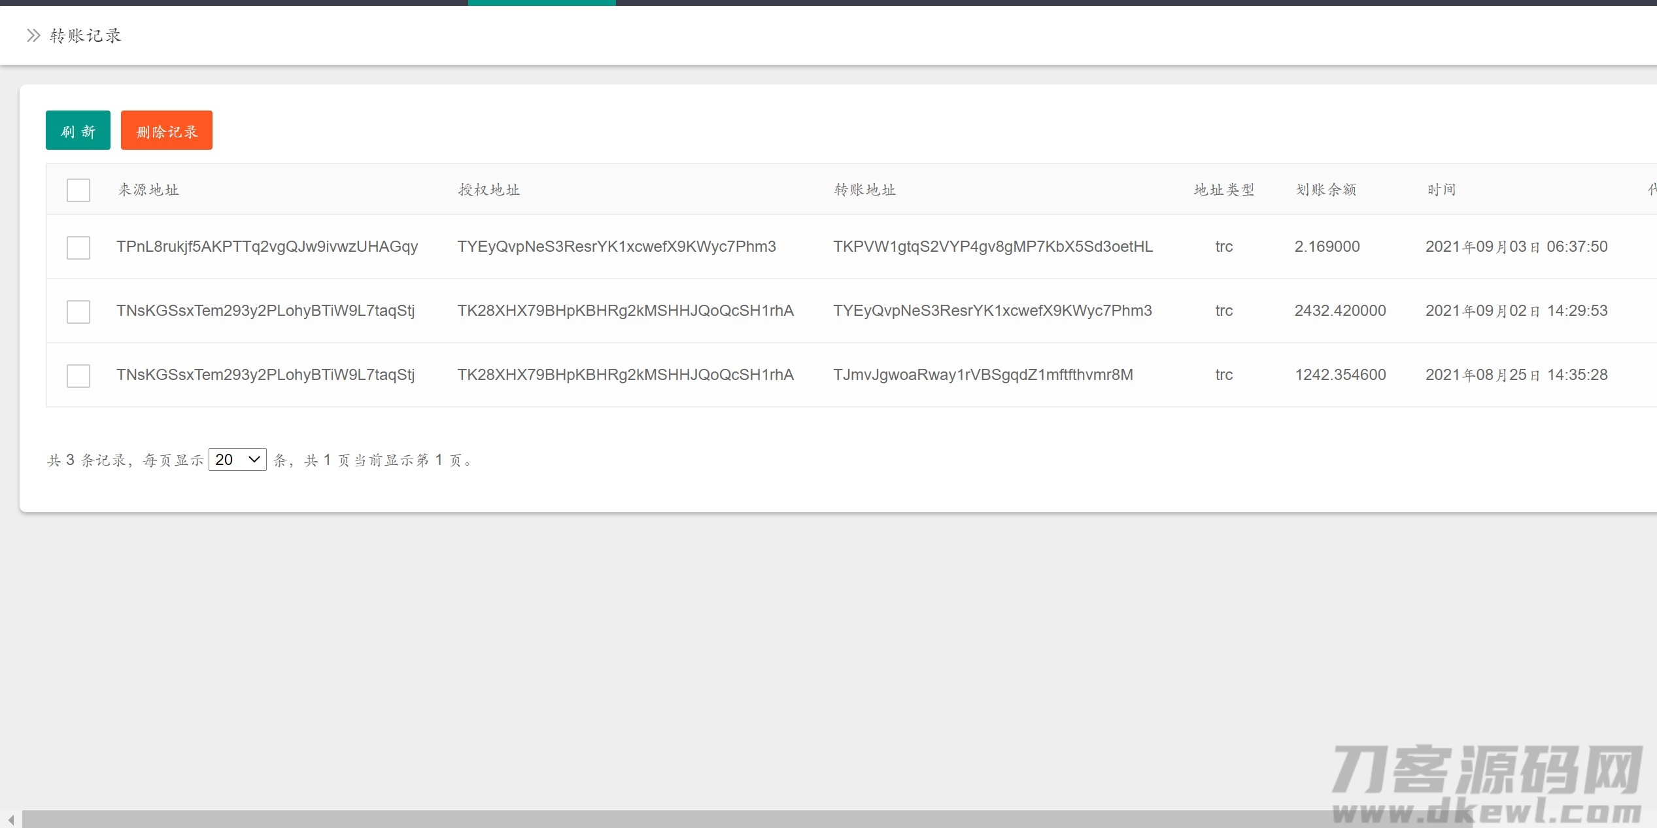The height and width of the screenshot is (828, 1657).
Task: Open the per-page 20 dropdown
Action: pyautogui.click(x=237, y=460)
